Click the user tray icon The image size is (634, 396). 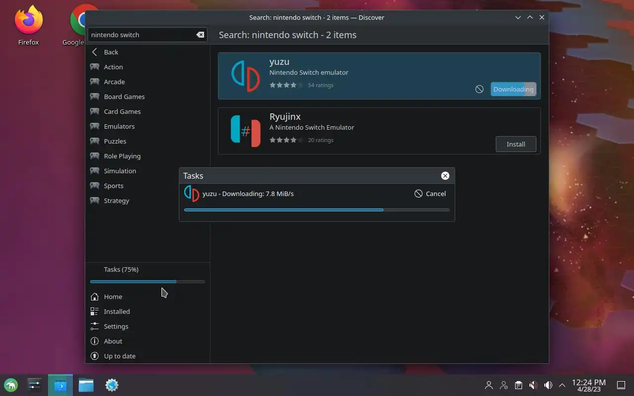point(489,385)
